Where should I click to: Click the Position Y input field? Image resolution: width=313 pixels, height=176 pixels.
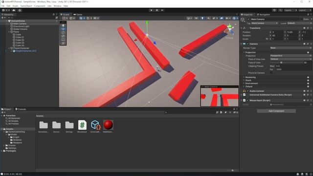coord(292,32)
